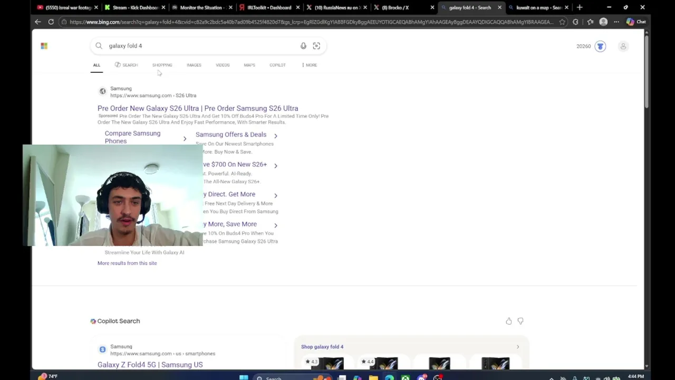Click the search magnifier icon in Bing box

coord(99,46)
